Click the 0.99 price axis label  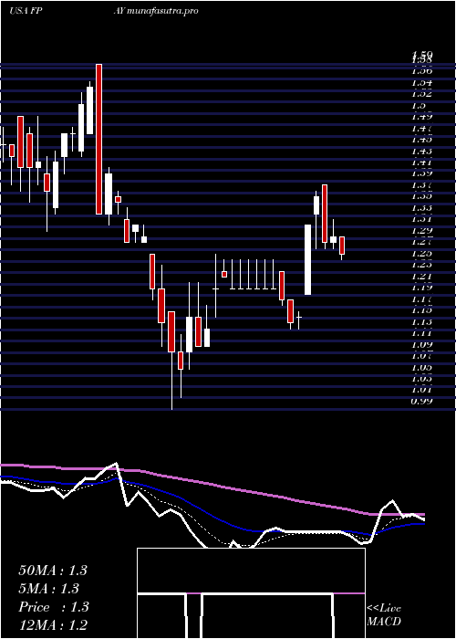point(421,402)
